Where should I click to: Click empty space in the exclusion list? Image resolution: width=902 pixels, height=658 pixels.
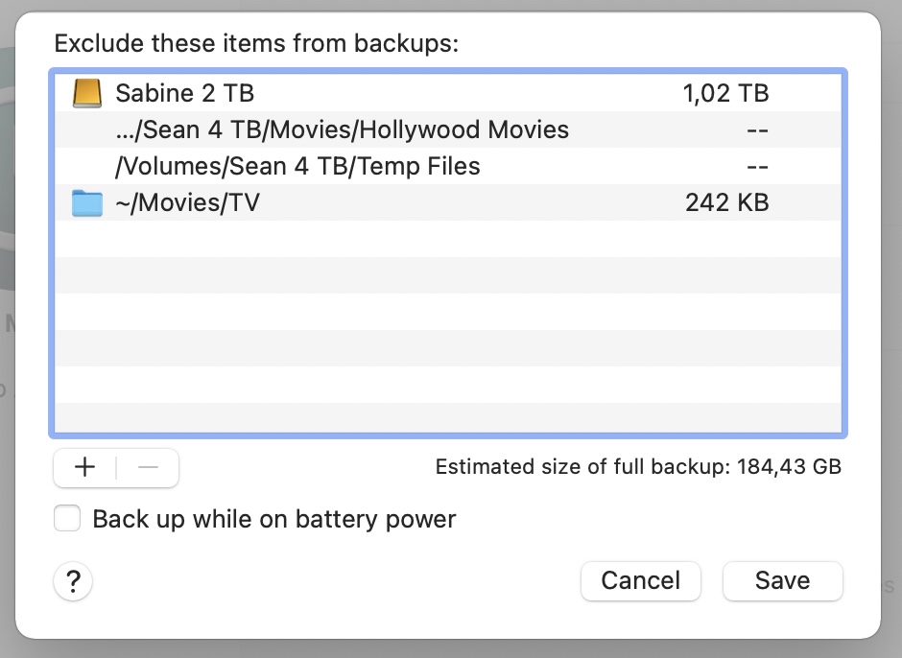click(x=447, y=326)
